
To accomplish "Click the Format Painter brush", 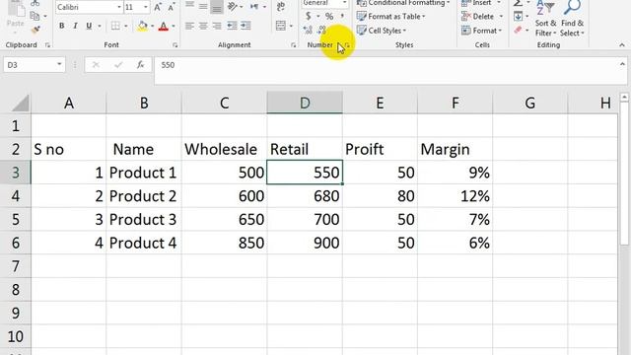I will tap(35, 30).
